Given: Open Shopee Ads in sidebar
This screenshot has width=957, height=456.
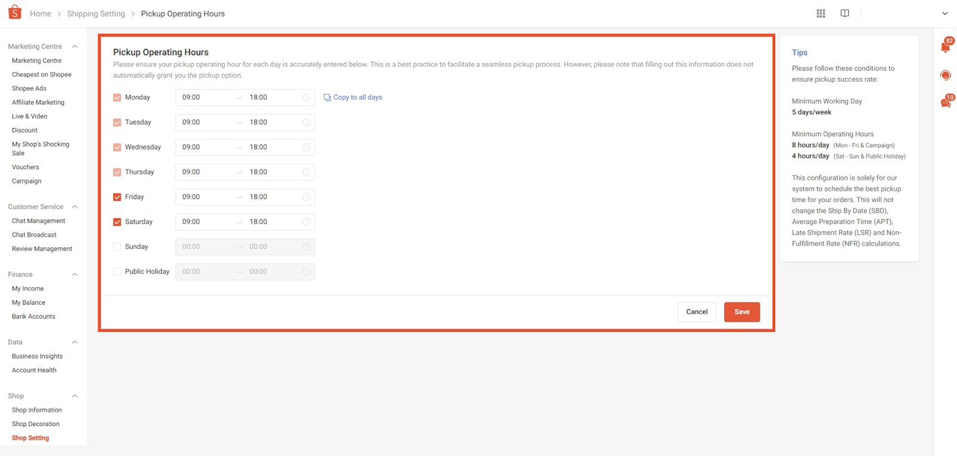Looking at the screenshot, I should pos(29,88).
